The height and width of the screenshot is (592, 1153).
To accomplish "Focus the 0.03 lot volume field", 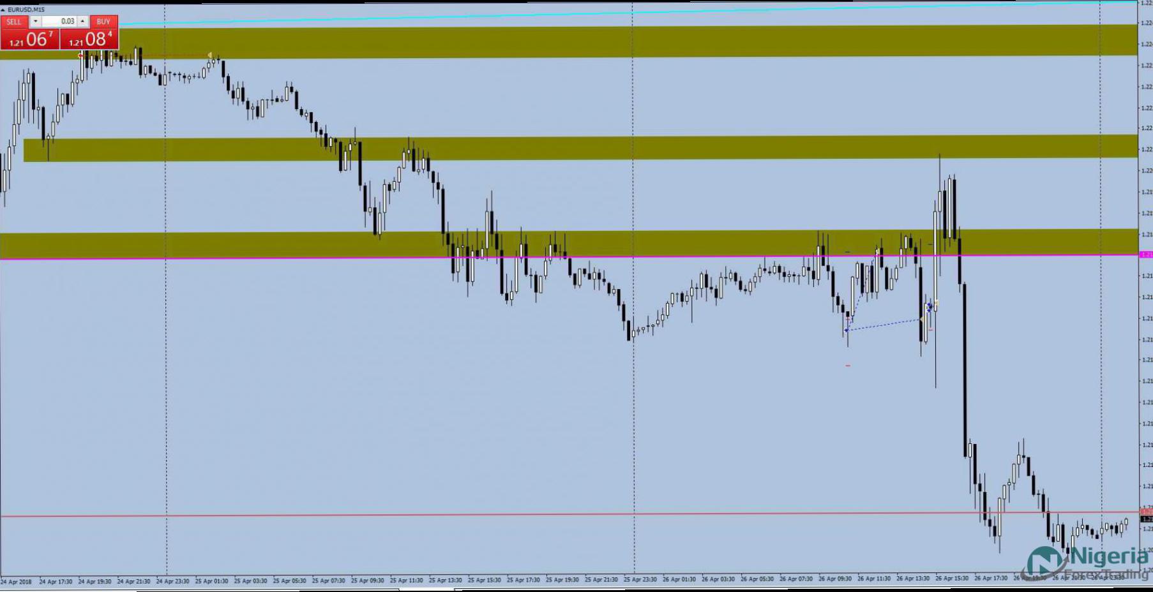I will [x=59, y=22].
